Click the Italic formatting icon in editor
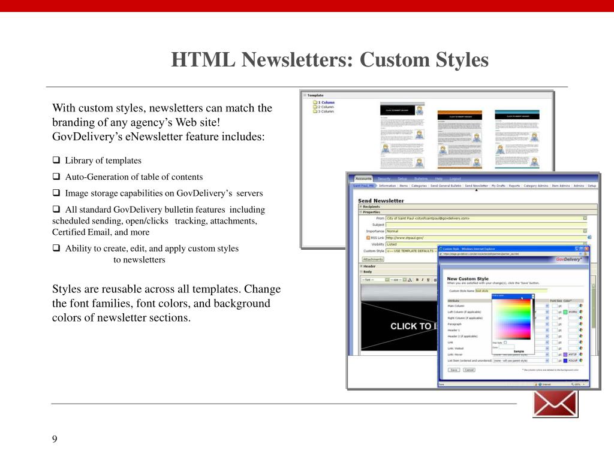This screenshot has width=614, height=460. point(422,279)
